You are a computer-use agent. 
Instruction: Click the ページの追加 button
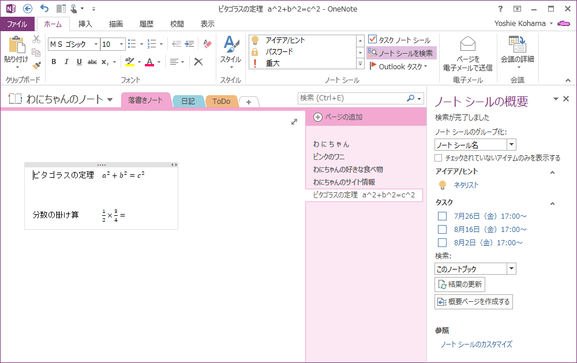click(x=338, y=117)
